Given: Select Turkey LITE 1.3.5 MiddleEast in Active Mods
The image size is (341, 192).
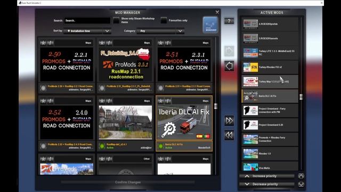Looking at the screenshot, I should coord(270,53).
